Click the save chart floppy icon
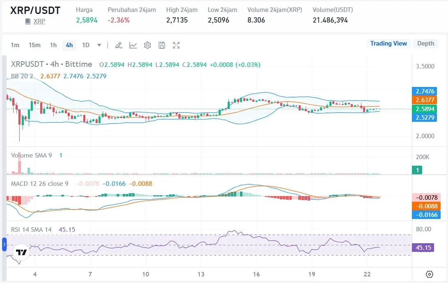This screenshot has height=283, width=448. pos(162,45)
